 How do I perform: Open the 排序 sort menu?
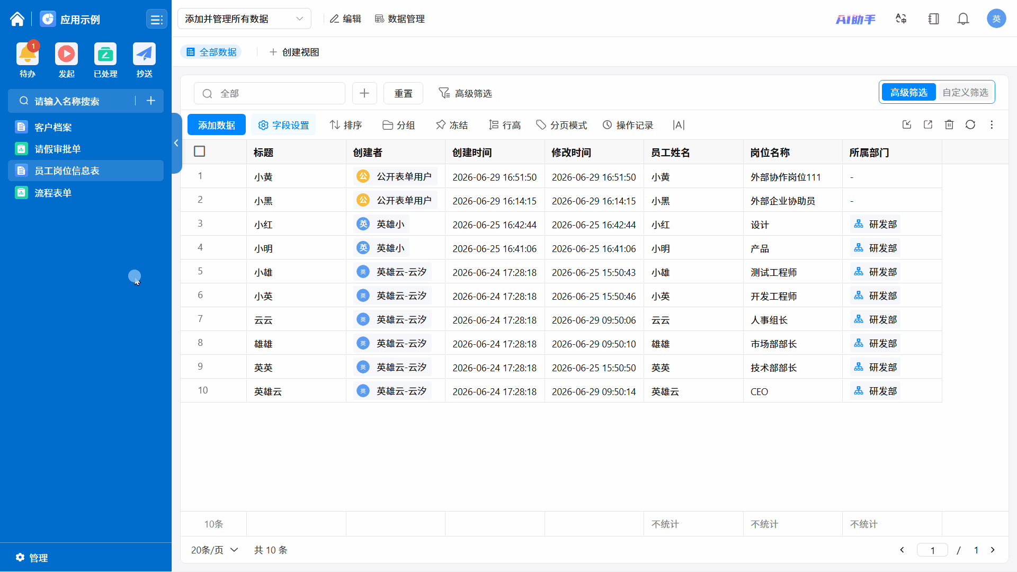345,125
